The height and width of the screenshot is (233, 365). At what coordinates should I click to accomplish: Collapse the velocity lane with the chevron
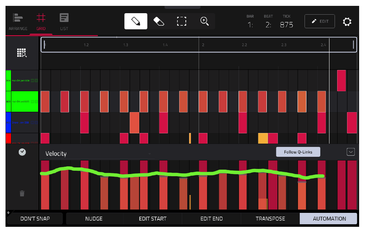pyautogui.click(x=351, y=152)
